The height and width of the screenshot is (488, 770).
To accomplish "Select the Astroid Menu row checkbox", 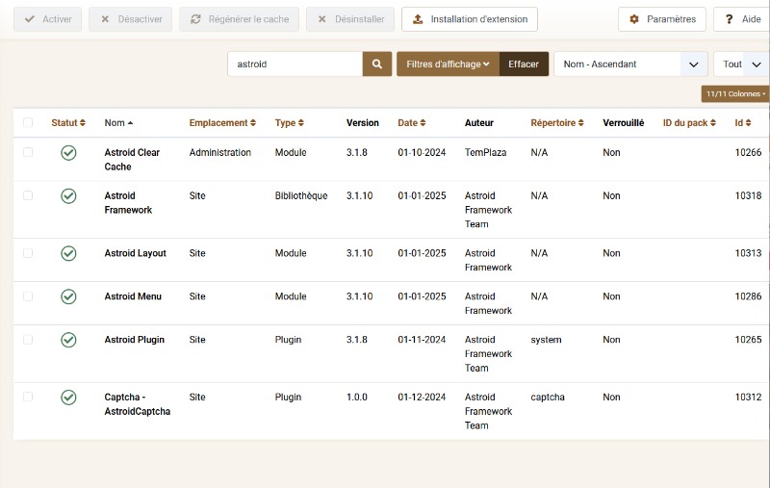I will [28, 296].
